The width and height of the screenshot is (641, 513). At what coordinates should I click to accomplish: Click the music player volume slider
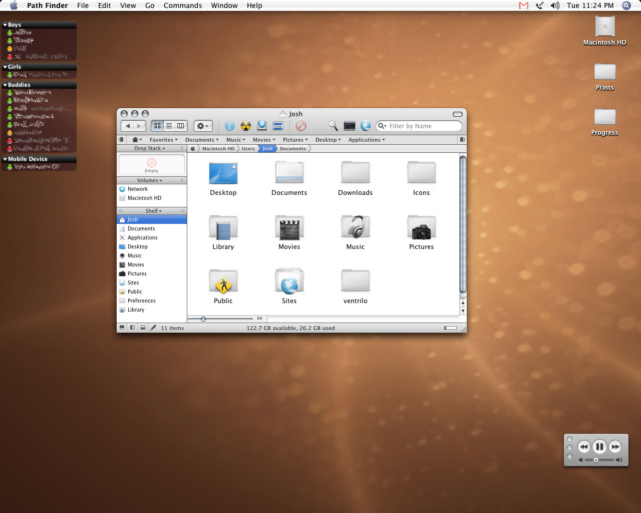[x=599, y=460]
